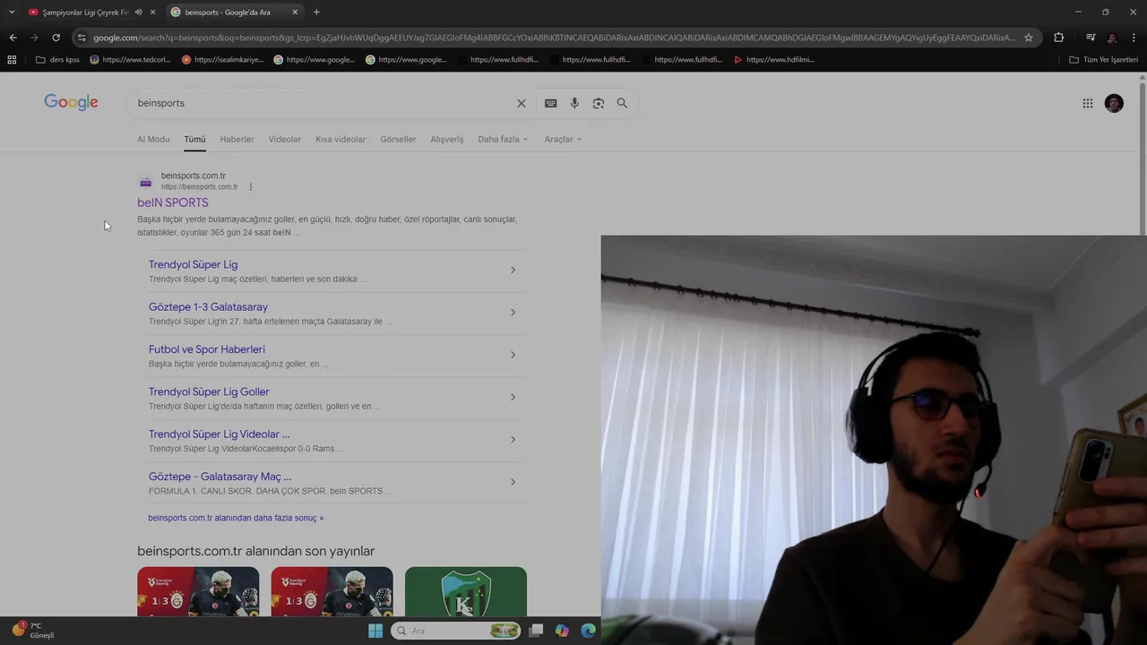Open the Windows Start button
This screenshot has height=645, width=1147.
(375, 631)
